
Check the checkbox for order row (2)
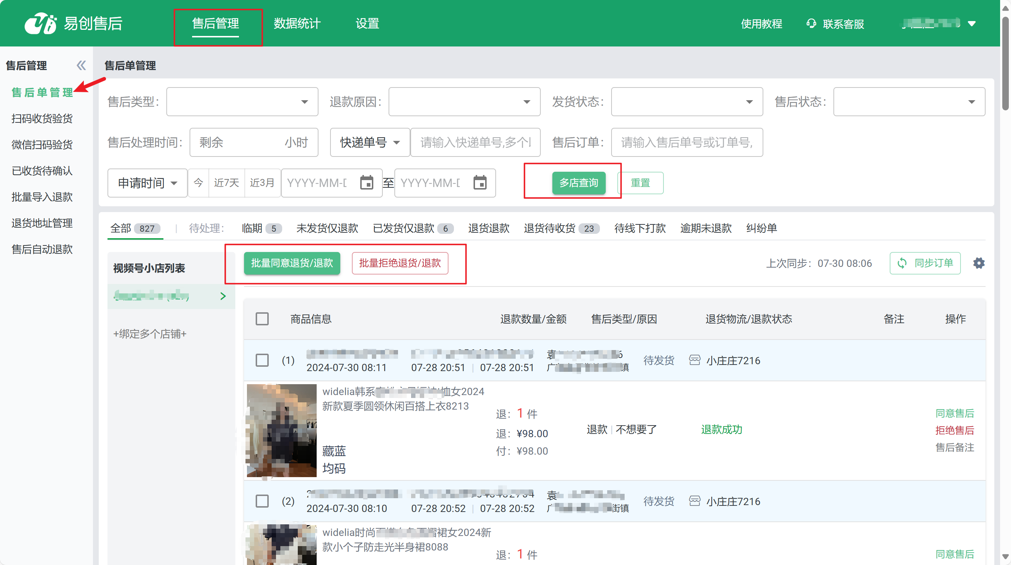click(x=262, y=501)
